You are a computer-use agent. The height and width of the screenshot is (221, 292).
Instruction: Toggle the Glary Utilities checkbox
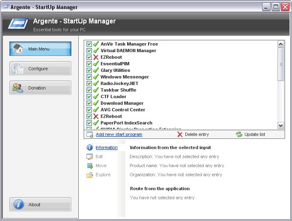(89, 70)
